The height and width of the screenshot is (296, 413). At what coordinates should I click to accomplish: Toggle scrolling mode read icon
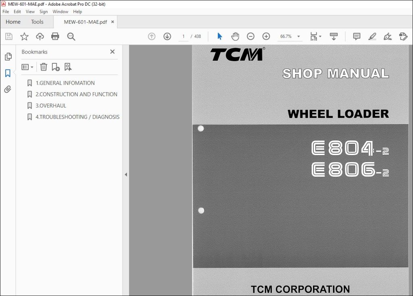pos(334,36)
